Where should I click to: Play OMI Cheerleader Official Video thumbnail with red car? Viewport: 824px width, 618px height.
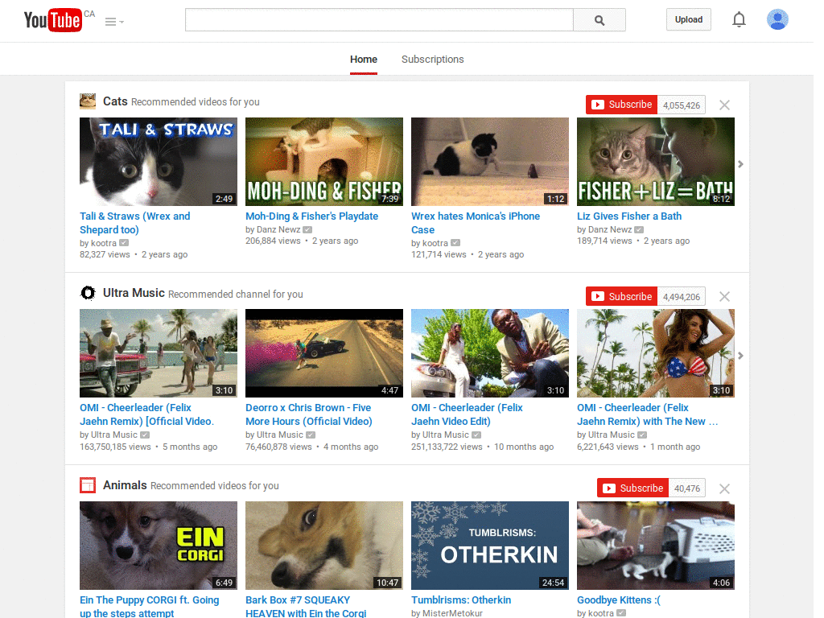(x=159, y=353)
